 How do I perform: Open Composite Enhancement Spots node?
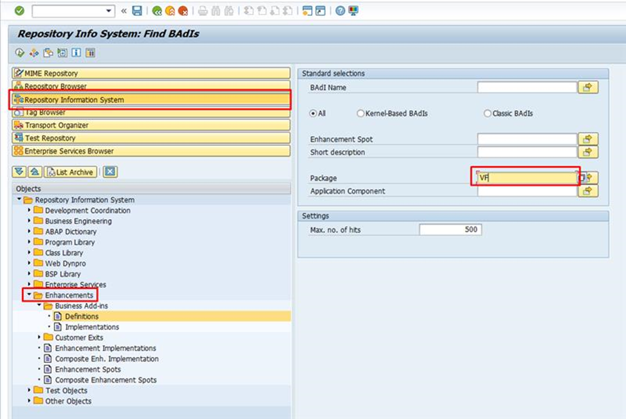(106, 380)
